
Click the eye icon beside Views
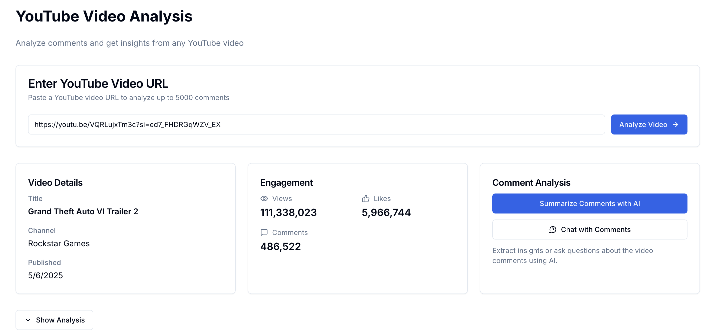pos(264,198)
